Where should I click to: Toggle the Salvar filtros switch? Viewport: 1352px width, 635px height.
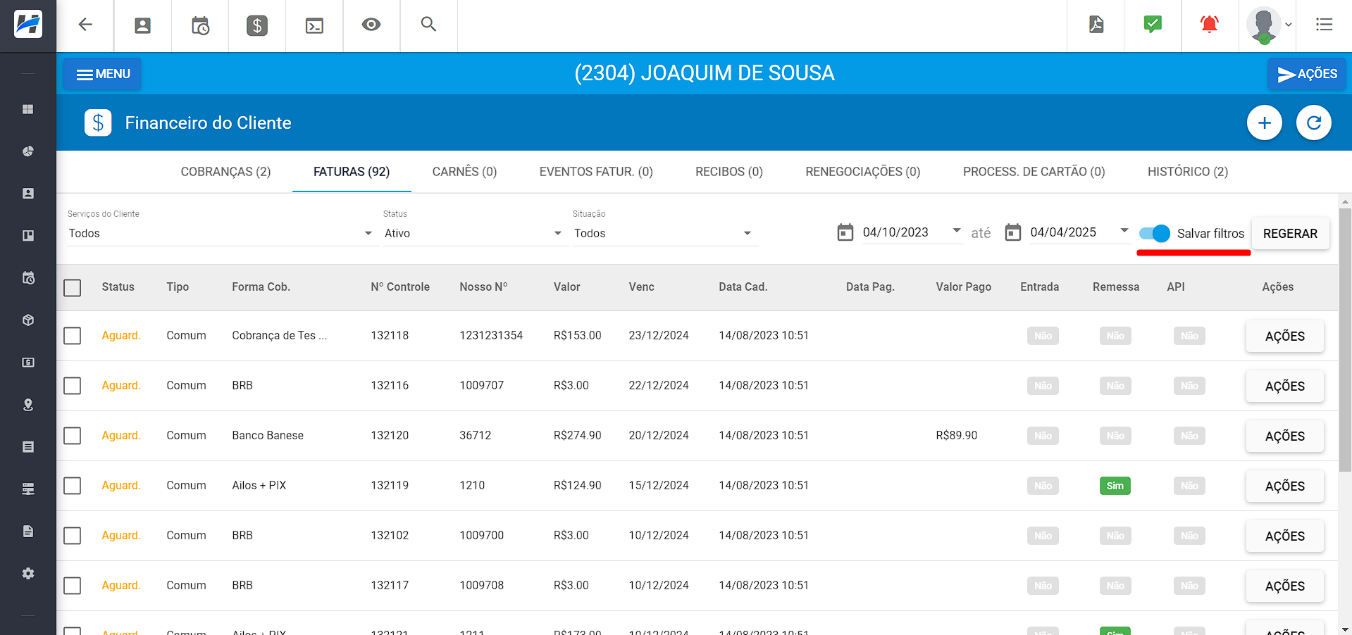point(1155,234)
